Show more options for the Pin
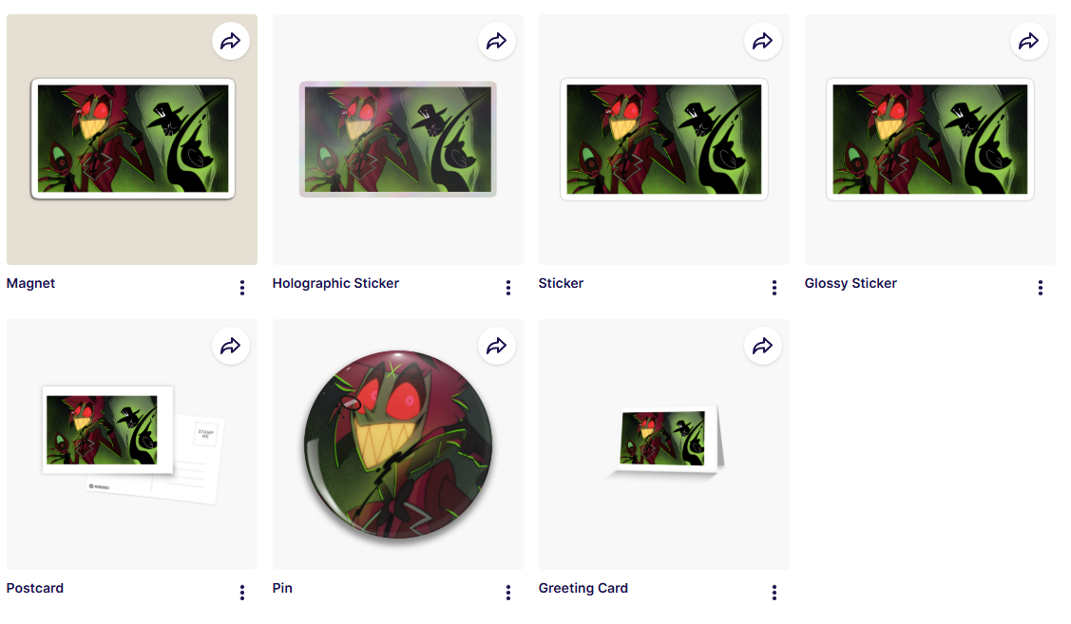The width and height of the screenshot is (1071, 624). [508, 593]
